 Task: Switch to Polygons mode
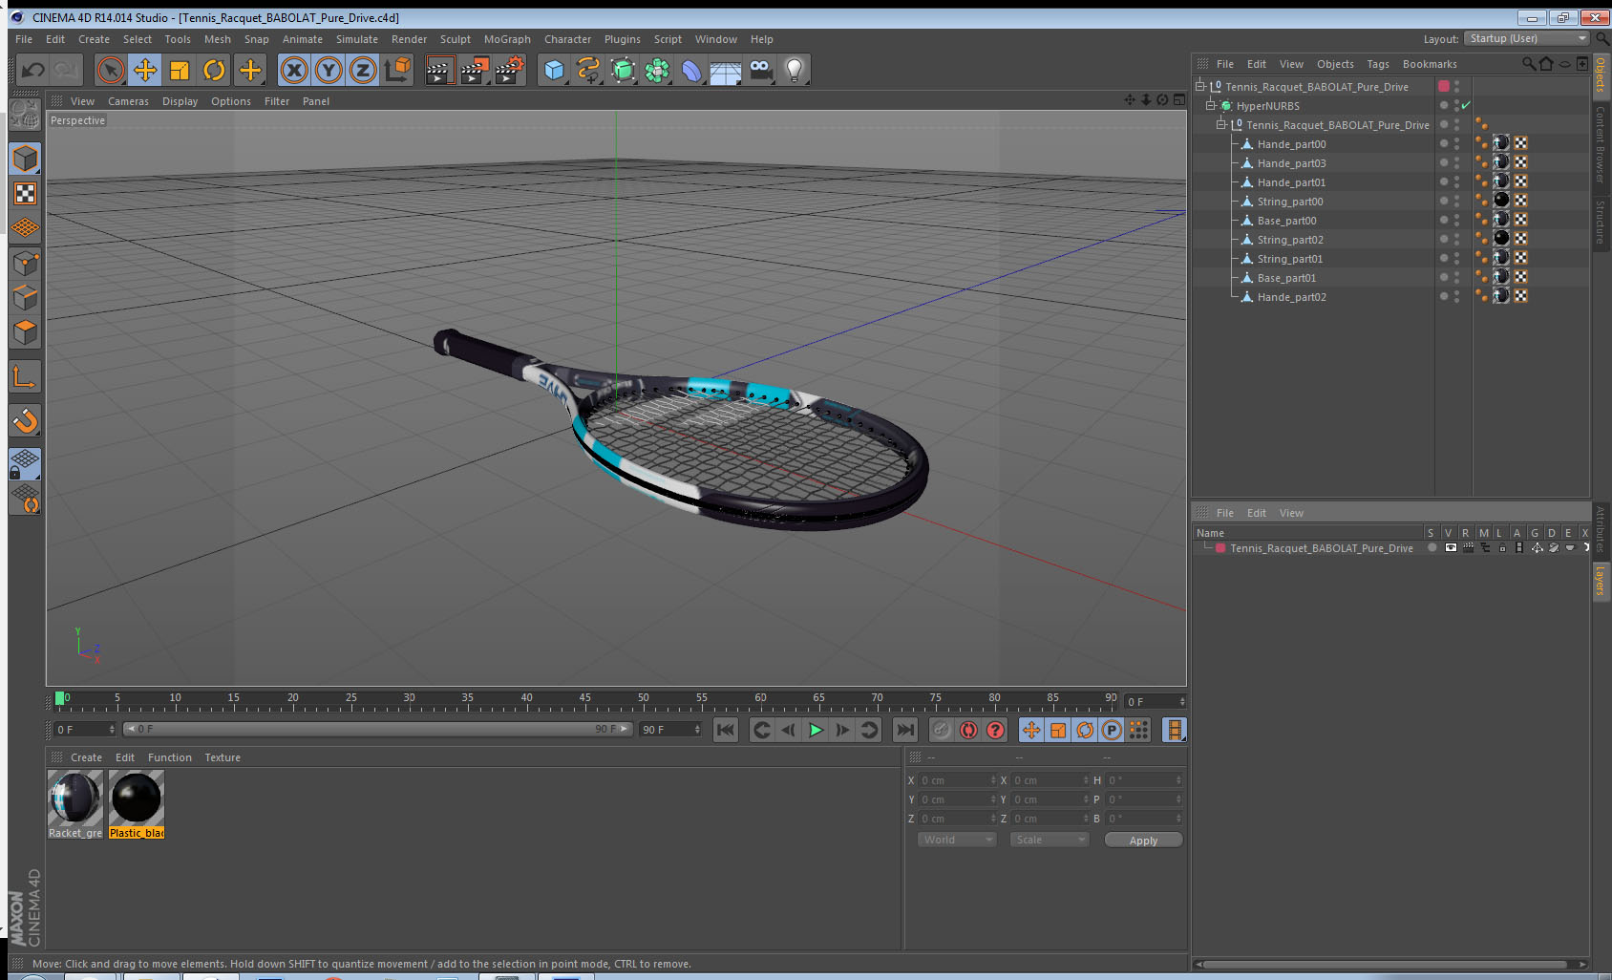pyautogui.click(x=25, y=332)
